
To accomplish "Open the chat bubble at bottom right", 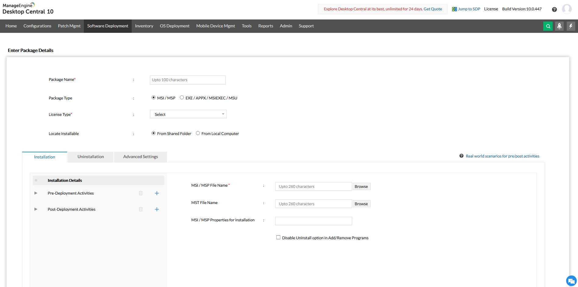I will pos(571,281).
